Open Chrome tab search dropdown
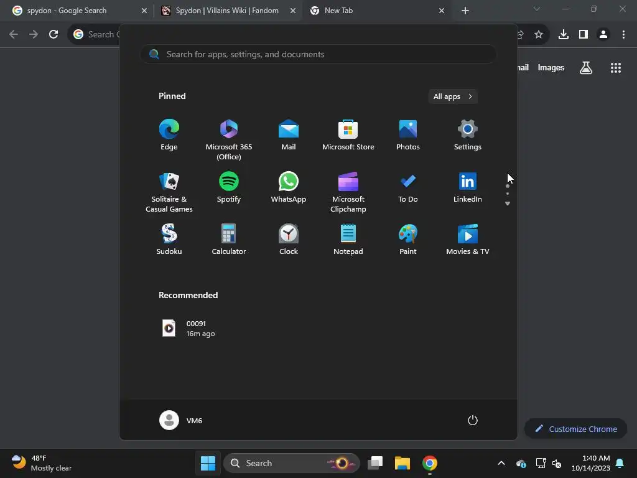Viewport: 637px width, 478px height. pos(537,9)
